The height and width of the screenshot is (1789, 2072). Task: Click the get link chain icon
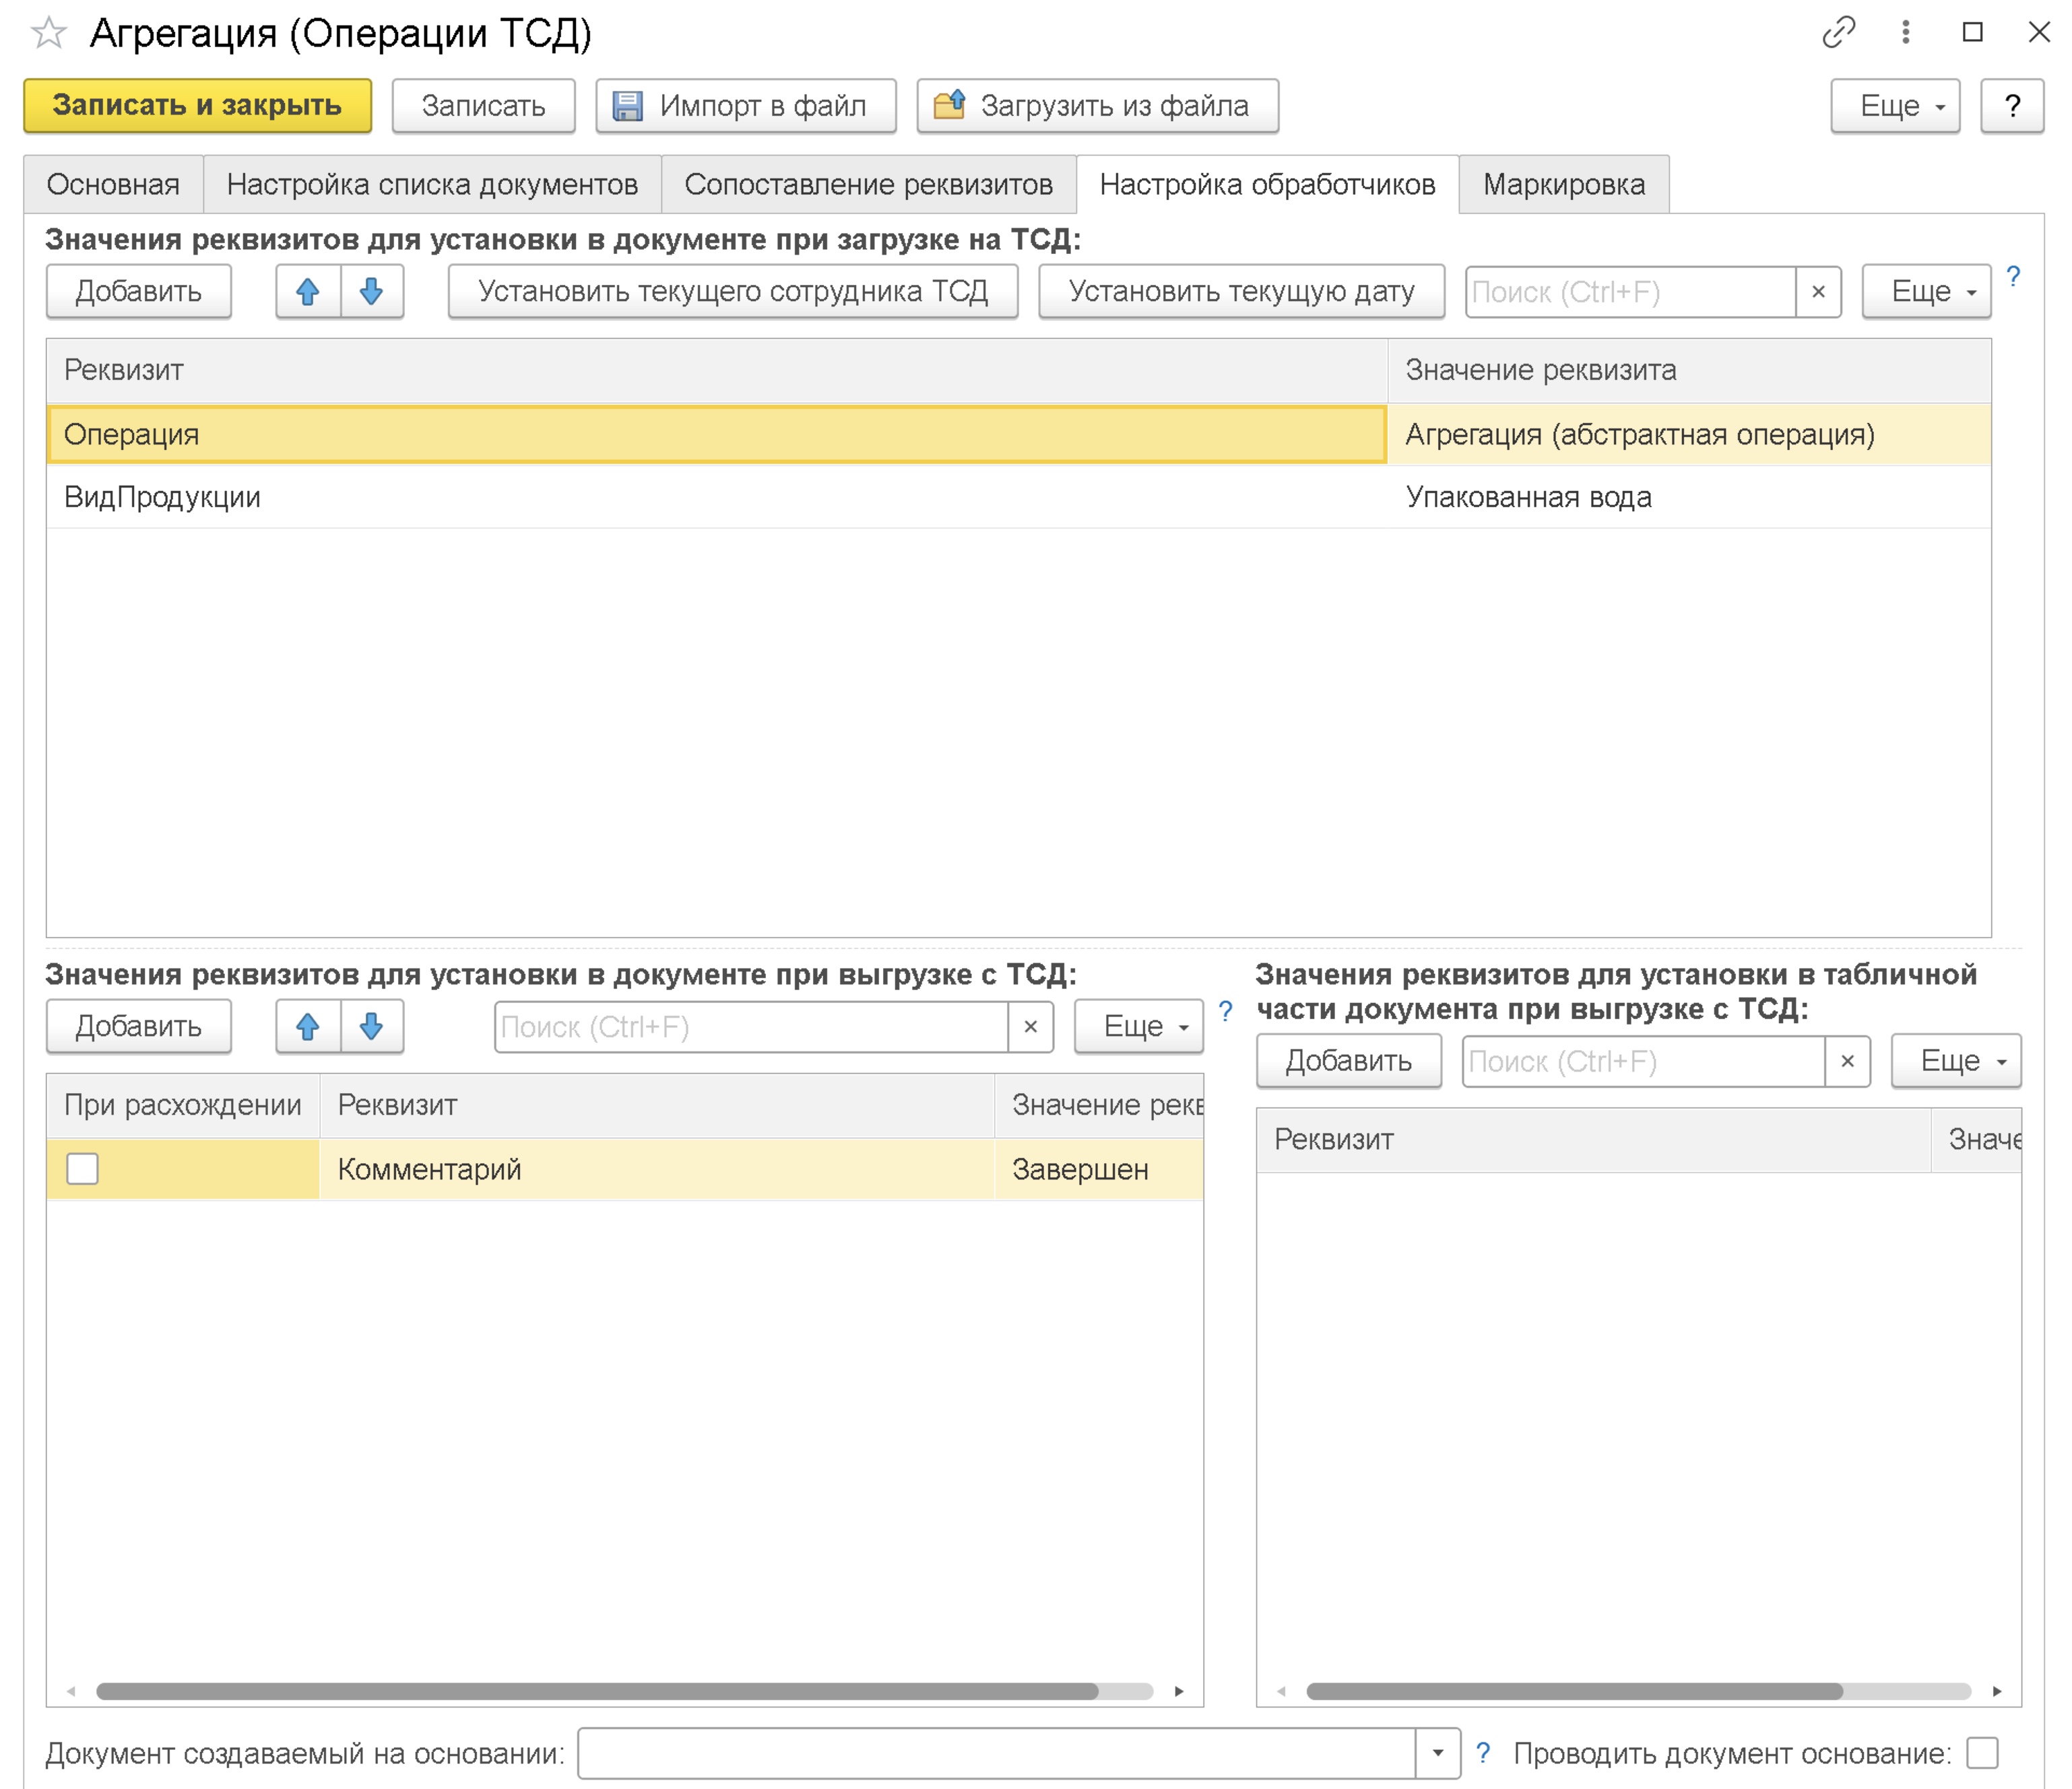coord(1838,32)
